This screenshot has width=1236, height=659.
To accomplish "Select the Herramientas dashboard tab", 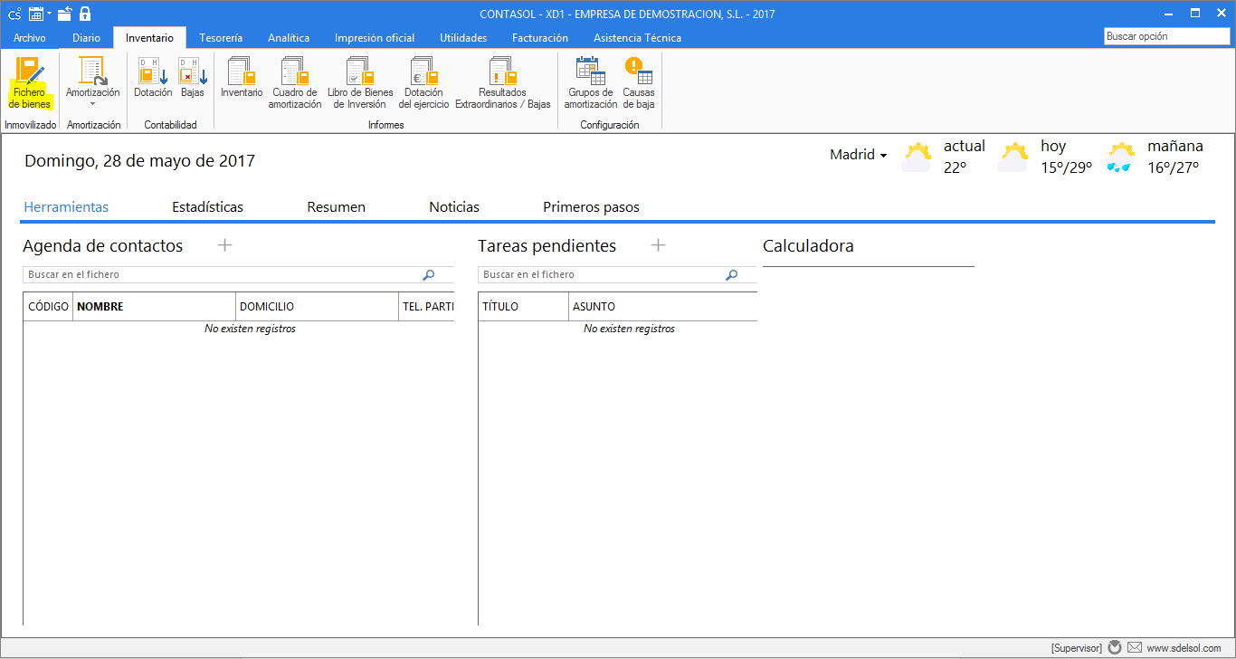I will 66,207.
